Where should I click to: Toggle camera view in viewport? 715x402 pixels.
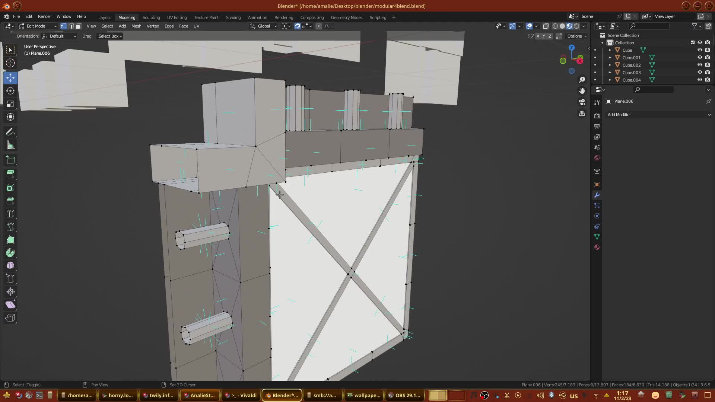pos(582,102)
